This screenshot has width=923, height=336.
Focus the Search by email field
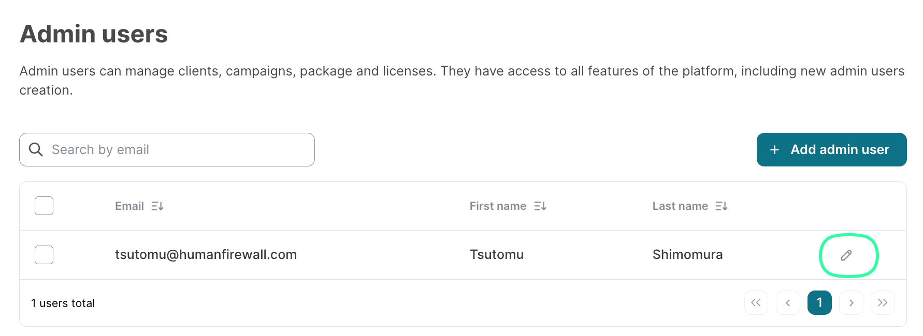176,150
